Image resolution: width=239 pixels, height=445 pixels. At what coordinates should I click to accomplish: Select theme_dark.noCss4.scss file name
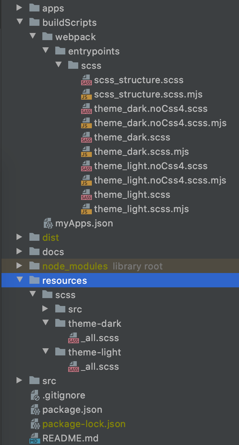(x=151, y=109)
